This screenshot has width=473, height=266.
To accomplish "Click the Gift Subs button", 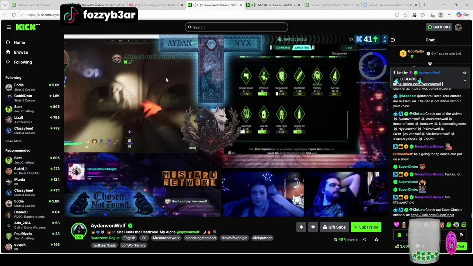I will (334, 227).
